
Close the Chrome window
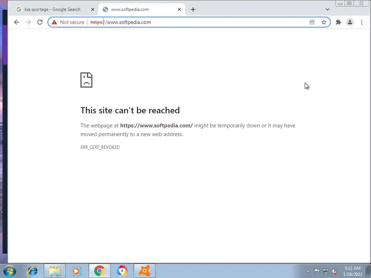(x=362, y=3)
